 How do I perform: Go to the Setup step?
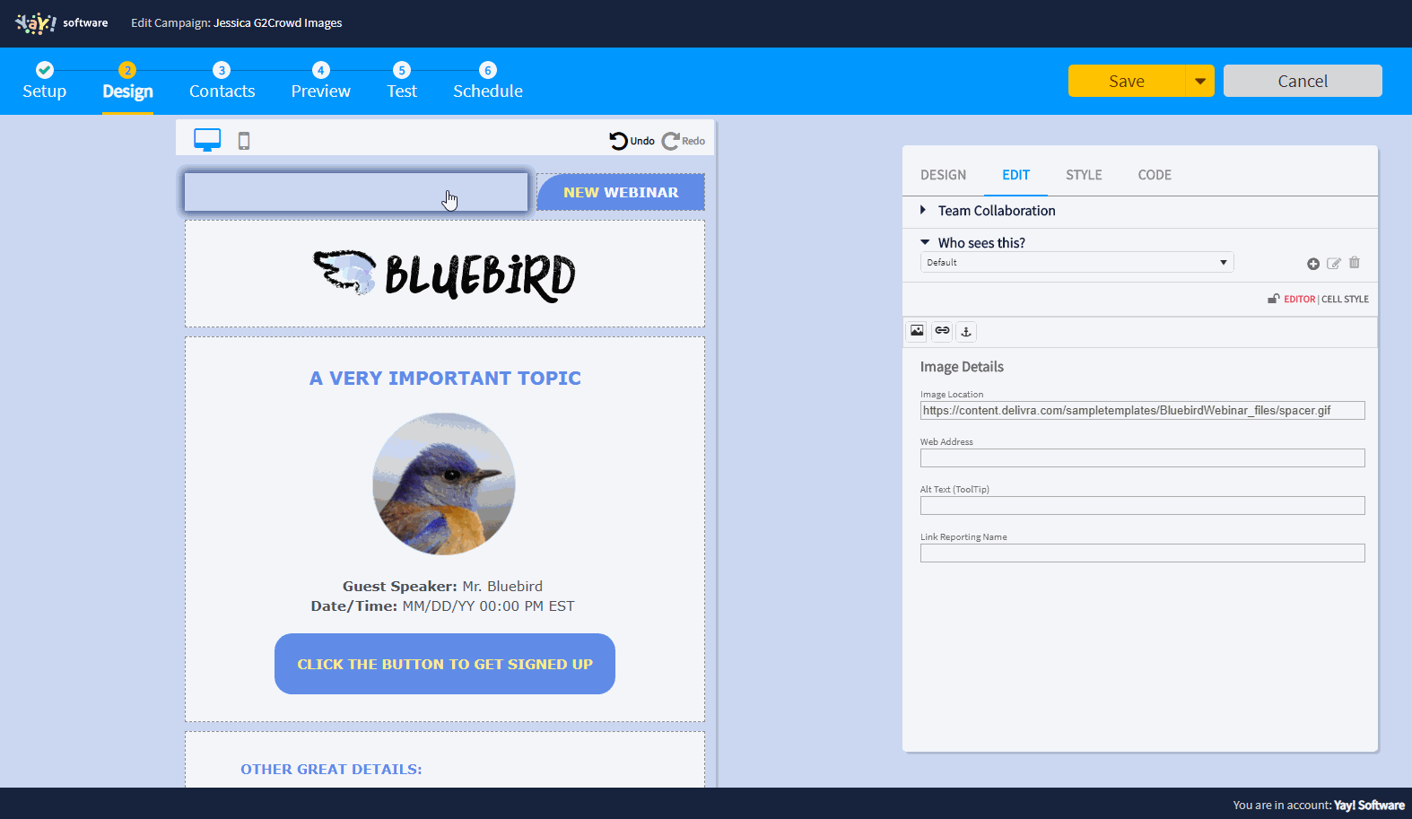pos(44,82)
